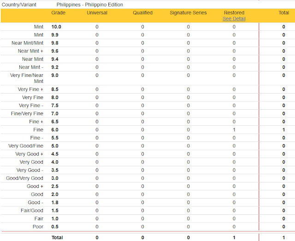Image resolution: width=295 pixels, height=241 pixels.
Task: Select the Fair/Good row label
Action: [32, 211]
